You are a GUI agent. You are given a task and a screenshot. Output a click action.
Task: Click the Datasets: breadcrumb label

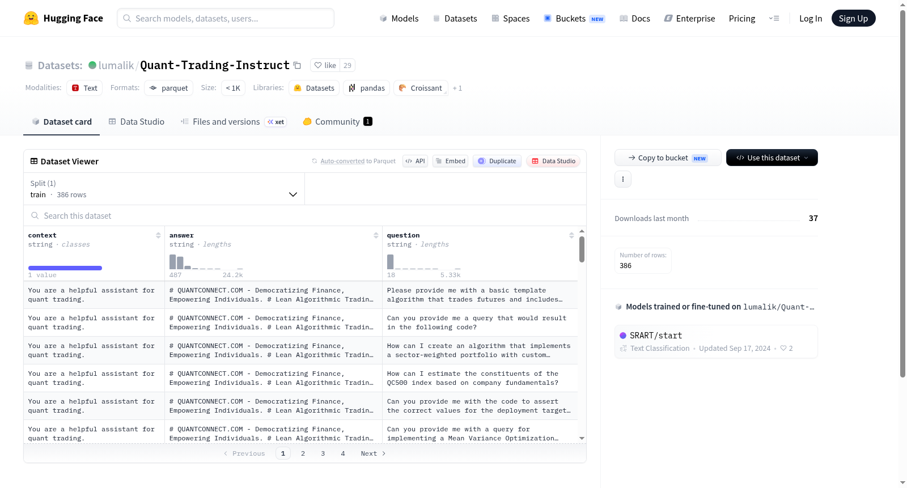click(x=60, y=65)
